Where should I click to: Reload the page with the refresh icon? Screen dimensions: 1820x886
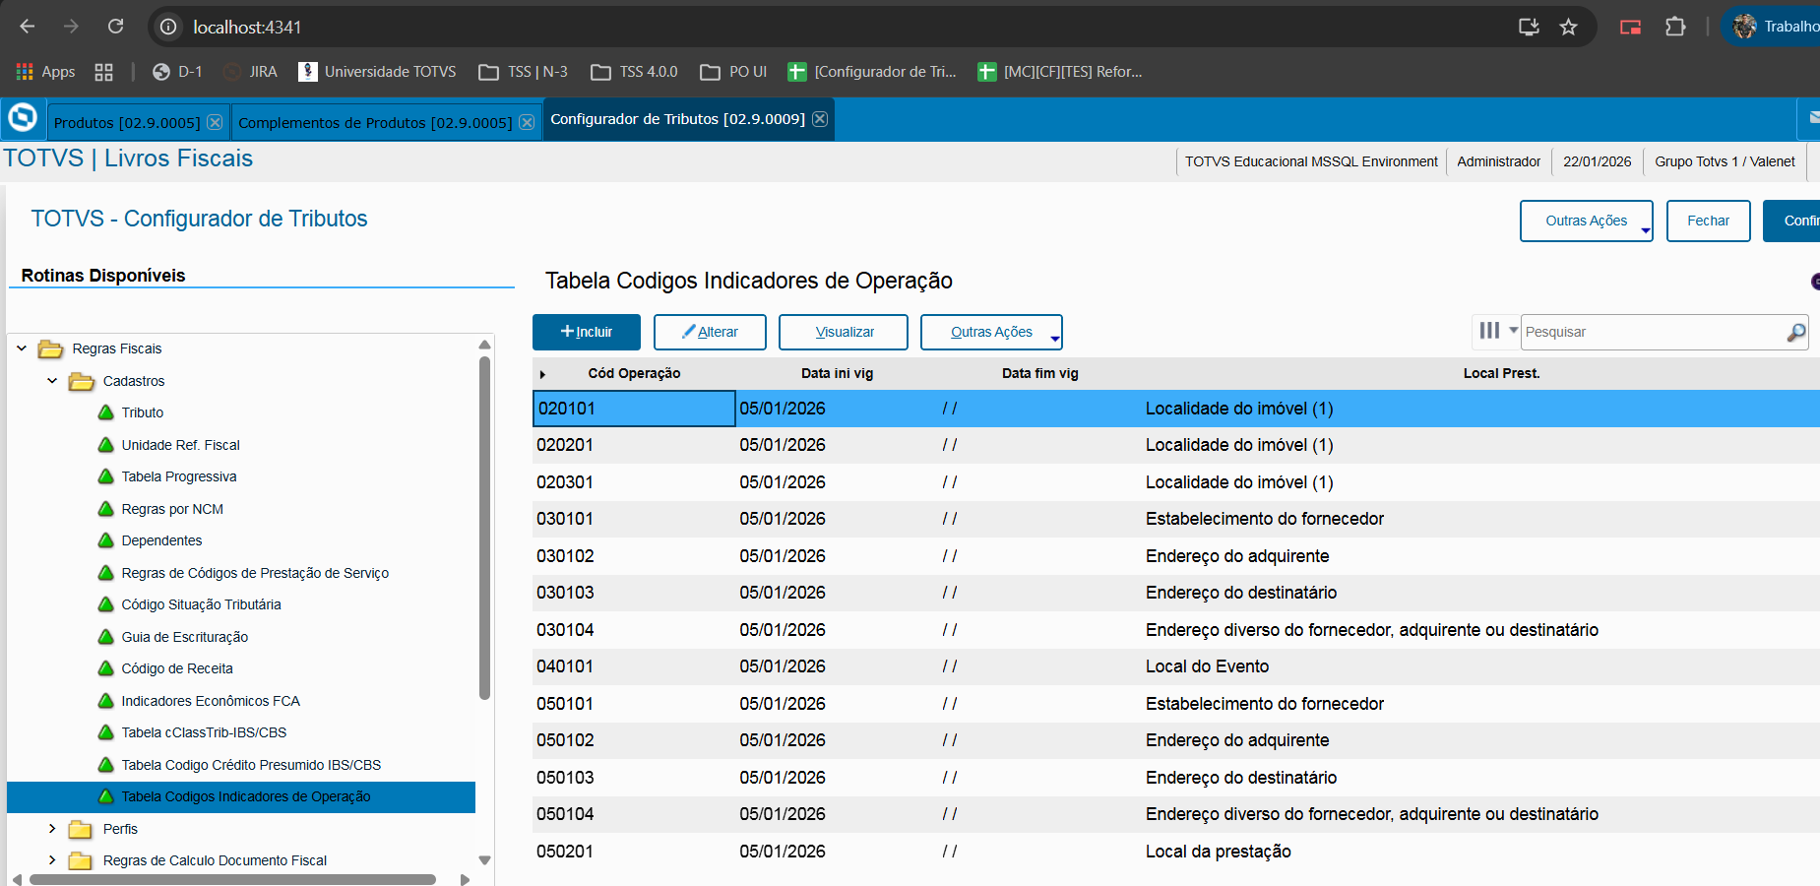click(x=115, y=27)
